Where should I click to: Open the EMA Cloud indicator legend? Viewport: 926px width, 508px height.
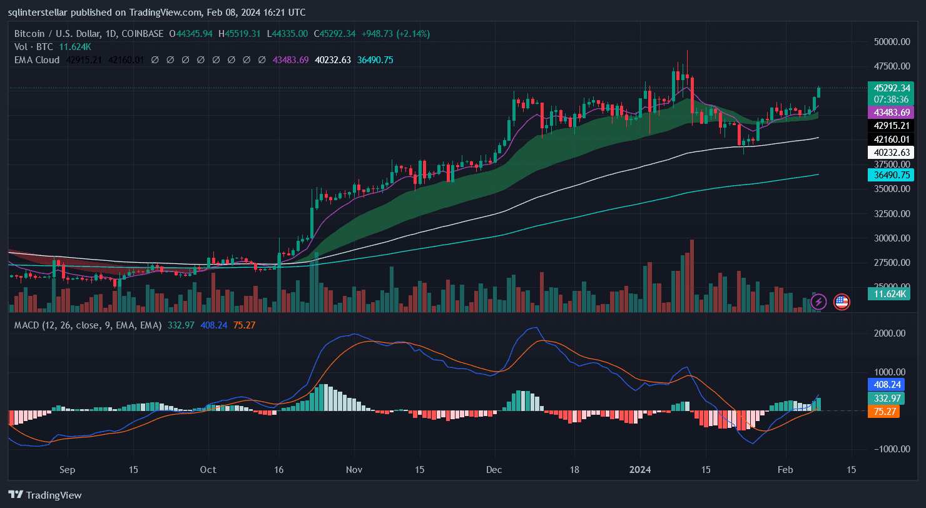coord(37,60)
